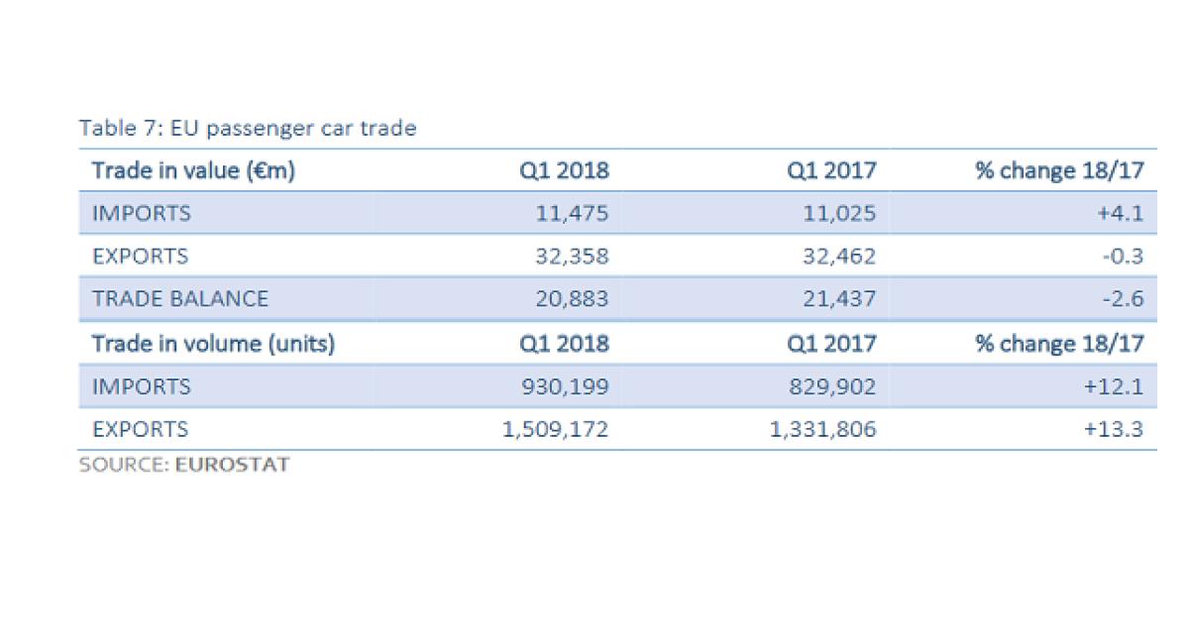Select the 'Trade in value (€m)' header cell
Screen dimensions: 1189x634
click(194, 170)
